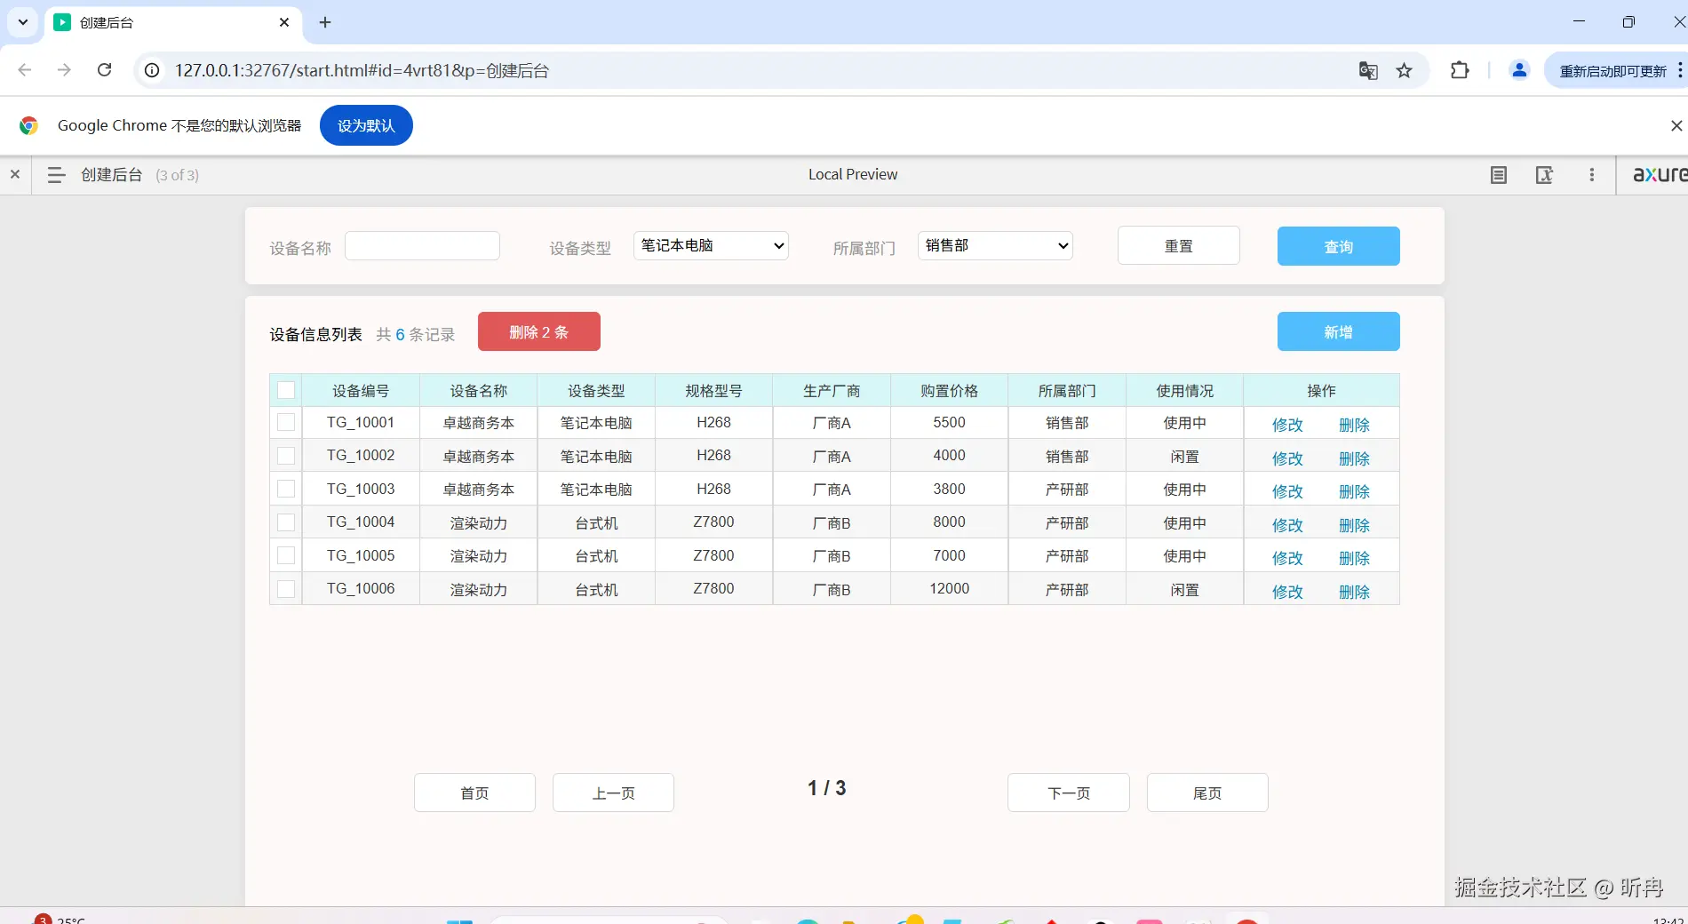The image size is (1688, 924).
Task: Click the 生产厂商 column header
Action: point(832,390)
